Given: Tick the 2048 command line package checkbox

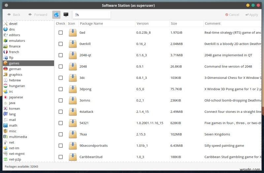Looking at the screenshot, I should click(x=61, y=66).
